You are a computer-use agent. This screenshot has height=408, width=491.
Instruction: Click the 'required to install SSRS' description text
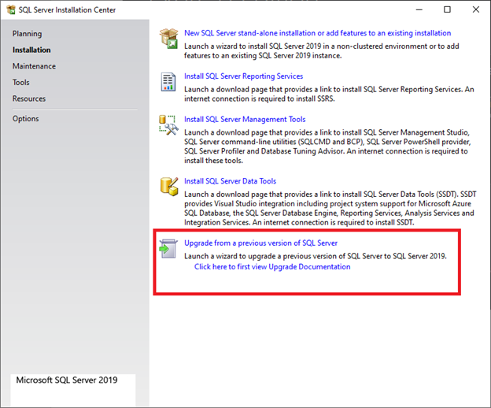260,98
